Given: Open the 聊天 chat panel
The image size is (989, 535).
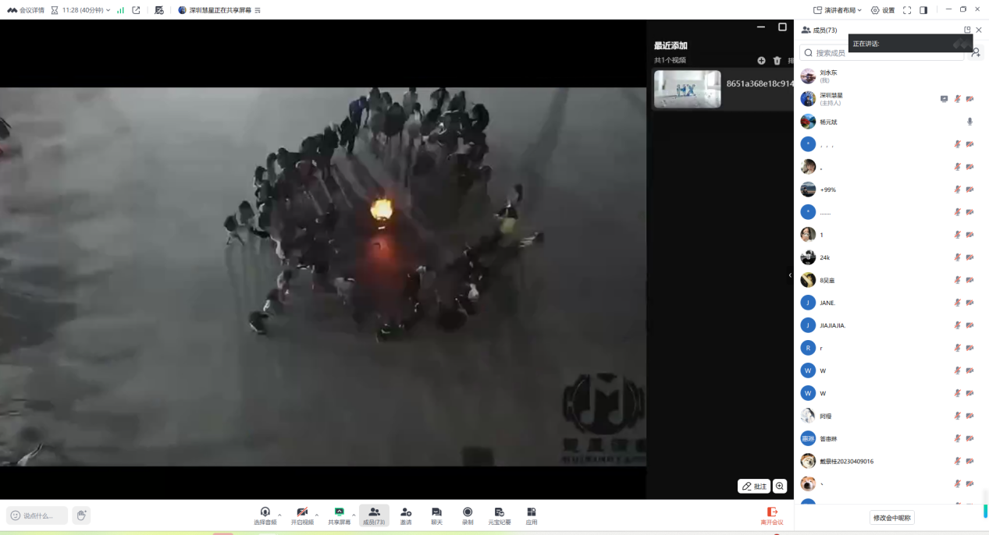Looking at the screenshot, I should coord(436,515).
